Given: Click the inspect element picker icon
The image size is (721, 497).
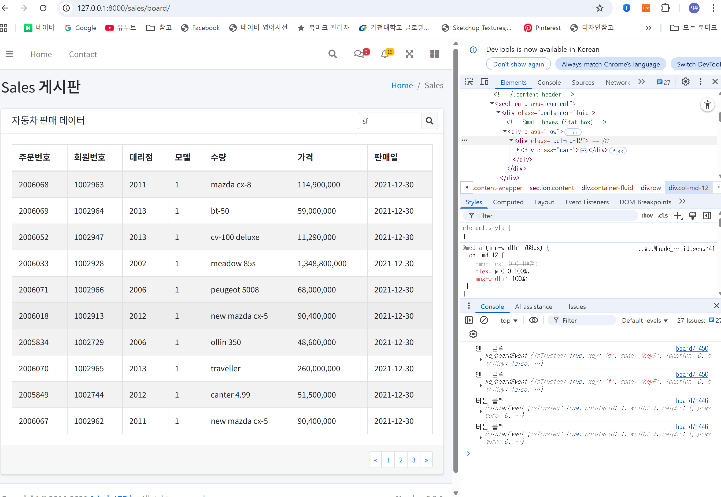Looking at the screenshot, I should tap(469, 82).
